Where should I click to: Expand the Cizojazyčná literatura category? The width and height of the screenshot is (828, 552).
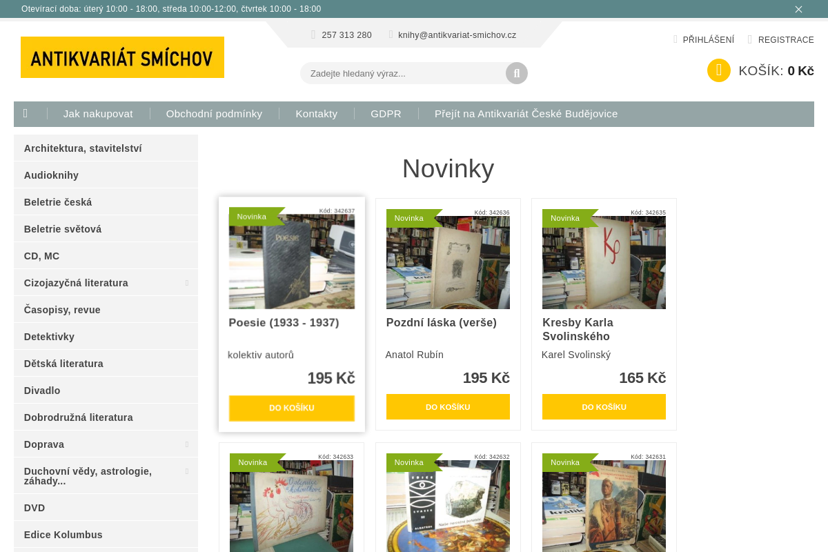click(187, 283)
